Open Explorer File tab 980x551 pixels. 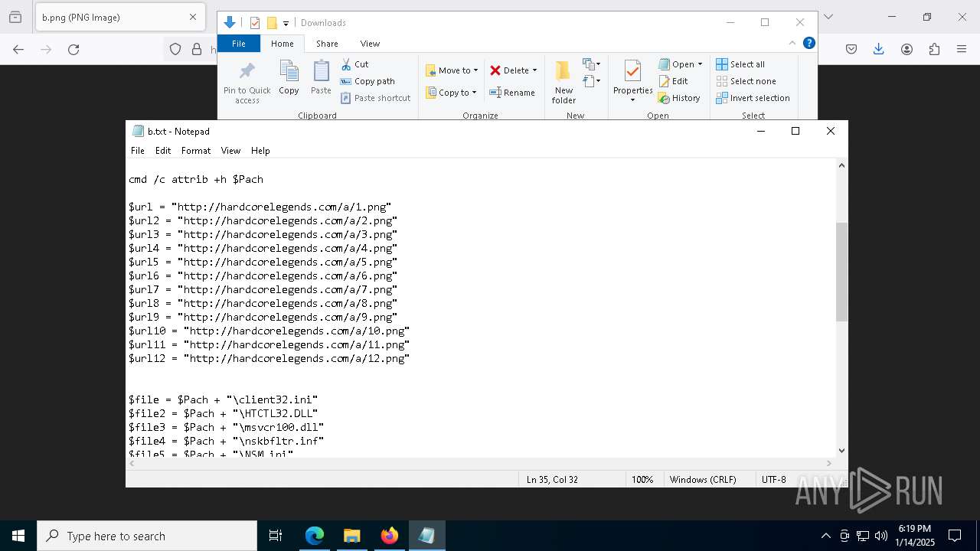[239, 44]
